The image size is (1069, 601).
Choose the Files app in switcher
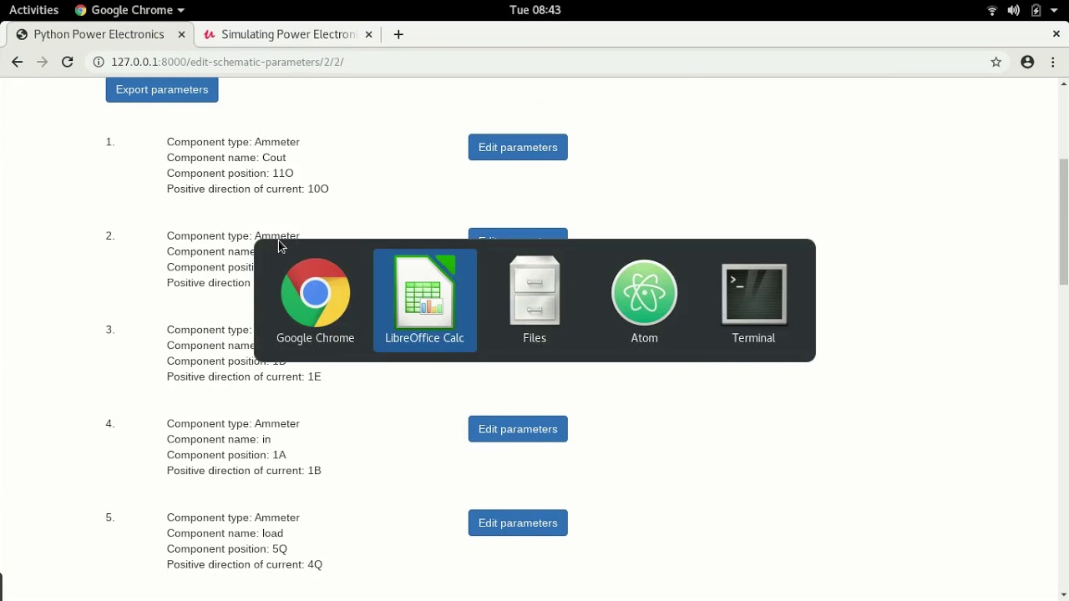point(534,300)
